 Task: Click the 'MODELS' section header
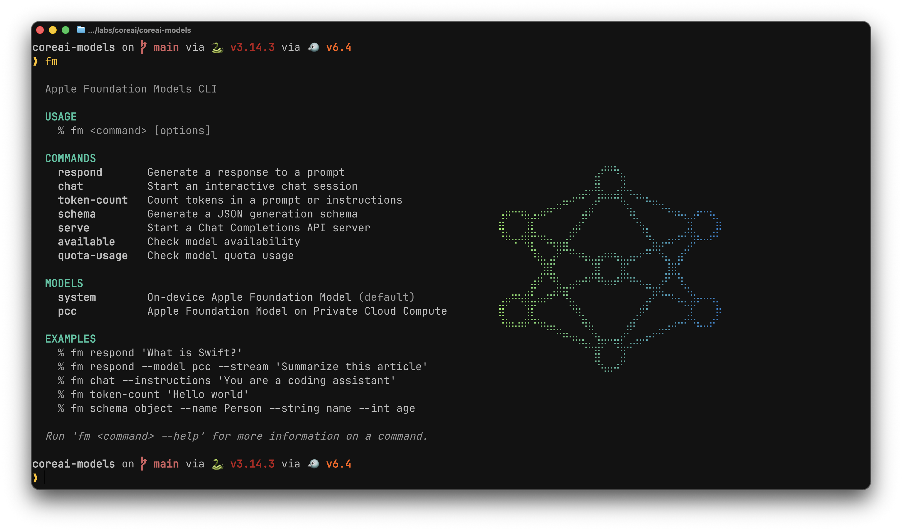coord(64,283)
